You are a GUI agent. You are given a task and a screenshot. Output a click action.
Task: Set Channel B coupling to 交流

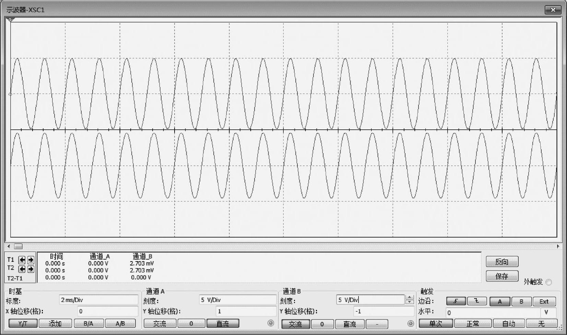pyautogui.click(x=295, y=324)
